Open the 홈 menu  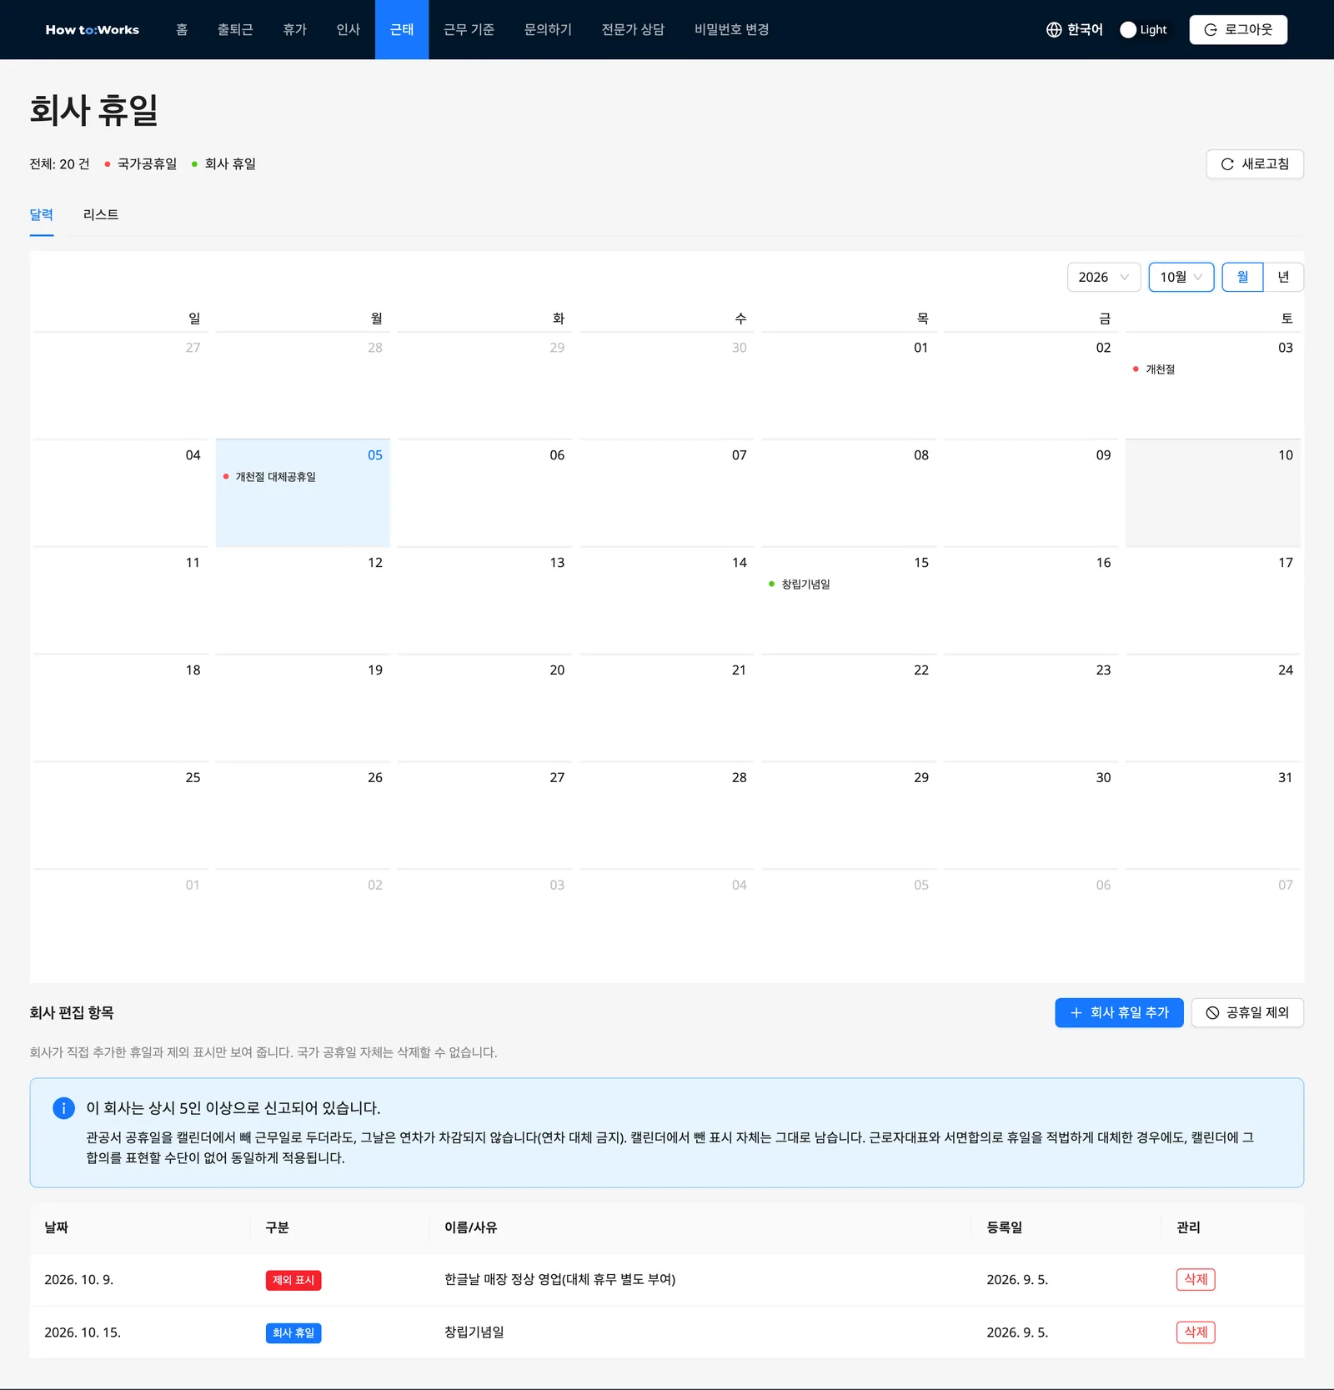point(182,30)
